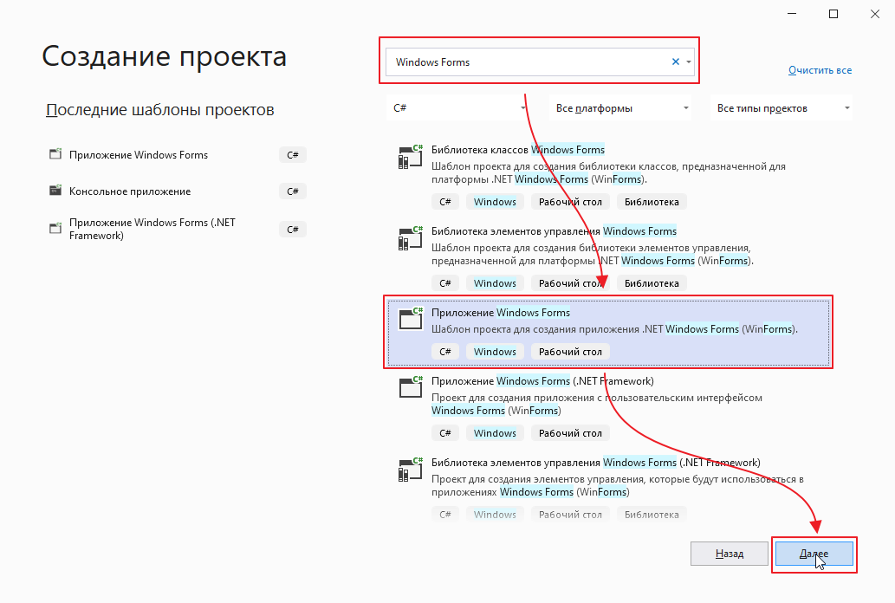Viewport: 895px width, 603px height.
Task: Select Библиотека классов Windows Forms template title
Action: pyautogui.click(x=518, y=149)
